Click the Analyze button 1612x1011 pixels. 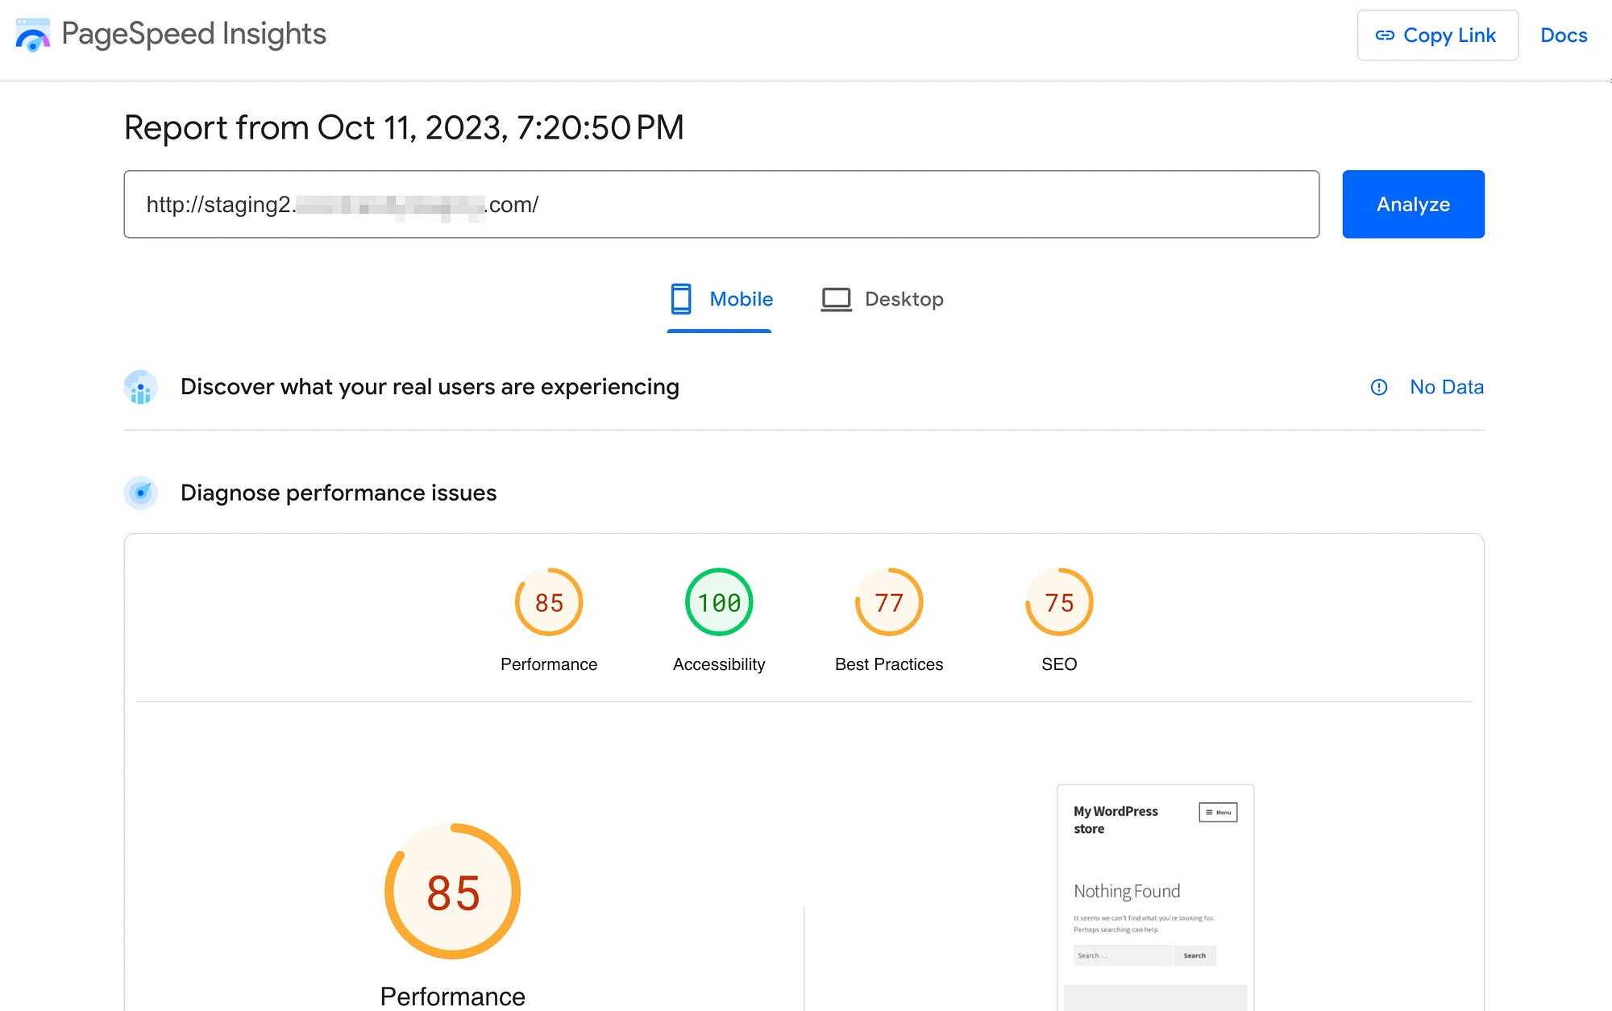[1413, 204]
